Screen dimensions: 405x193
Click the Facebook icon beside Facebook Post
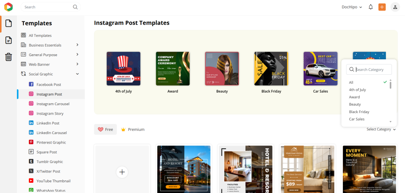click(x=31, y=84)
